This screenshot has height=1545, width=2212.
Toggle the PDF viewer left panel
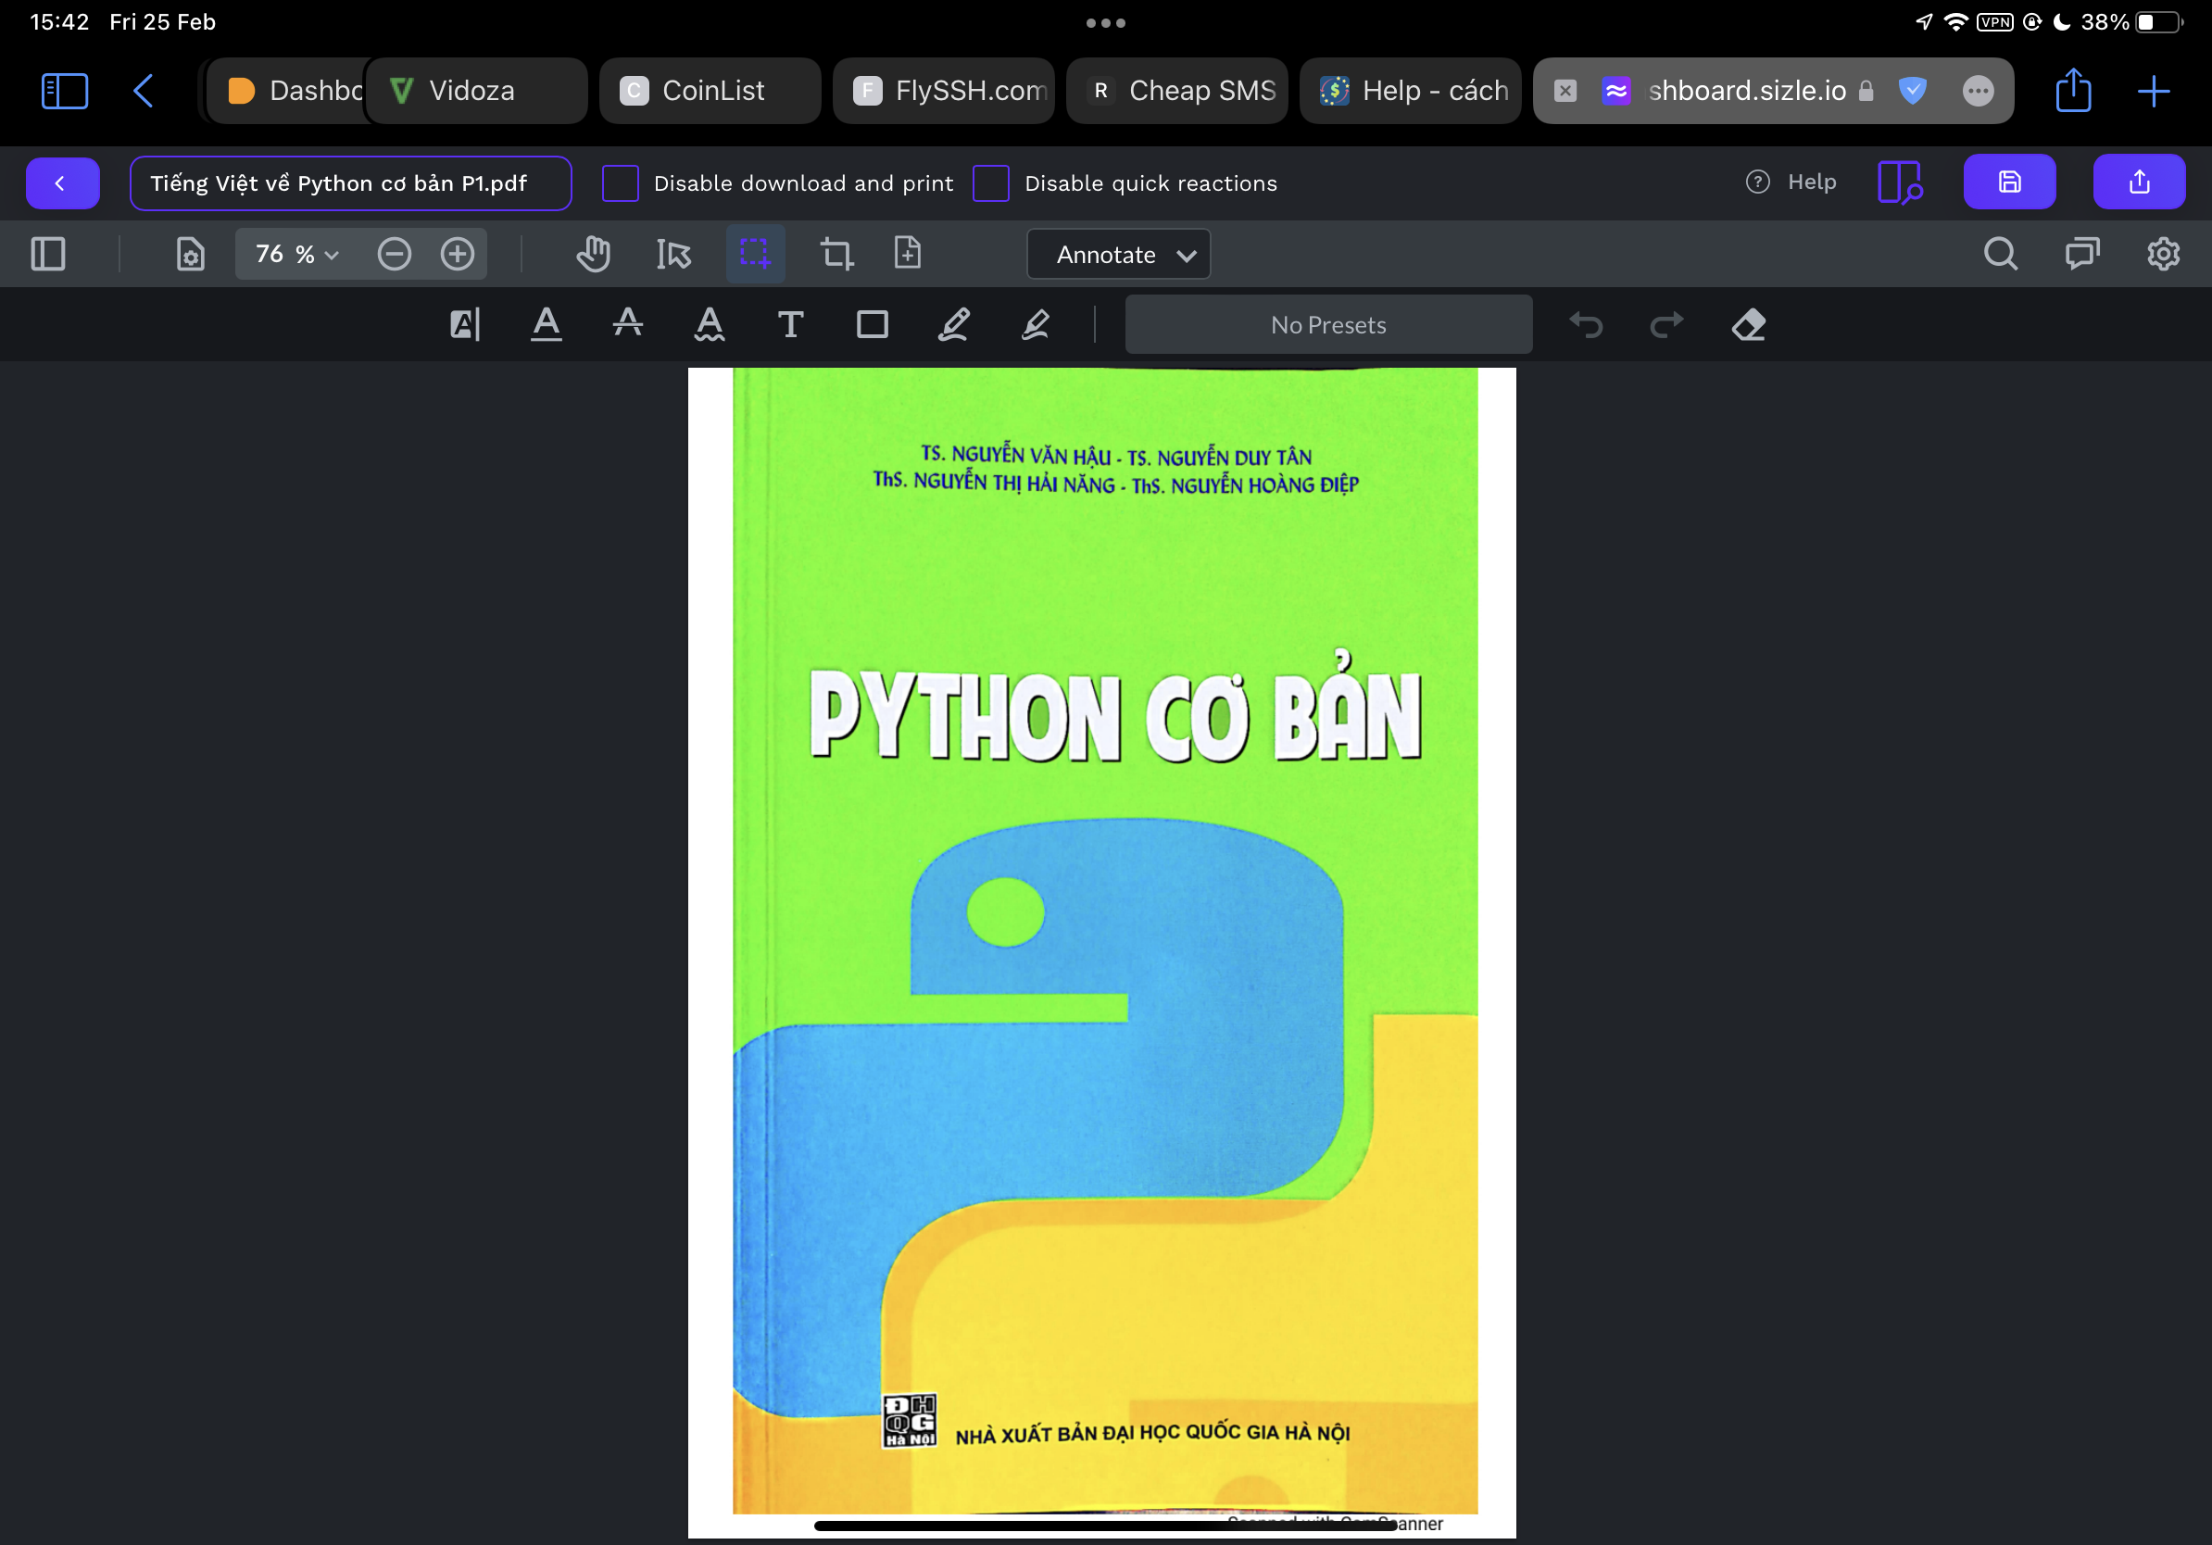tap(48, 255)
